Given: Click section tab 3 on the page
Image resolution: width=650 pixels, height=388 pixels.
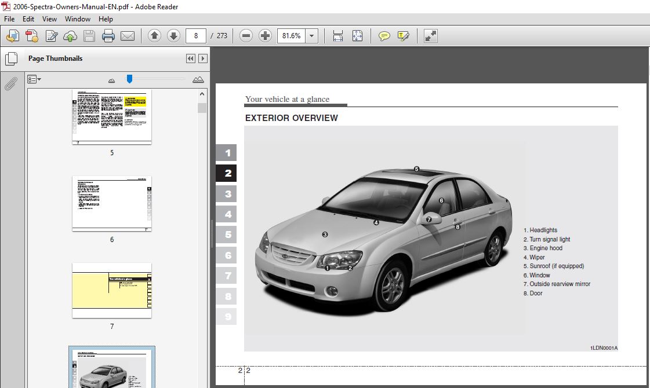Looking at the screenshot, I should tap(226, 194).
